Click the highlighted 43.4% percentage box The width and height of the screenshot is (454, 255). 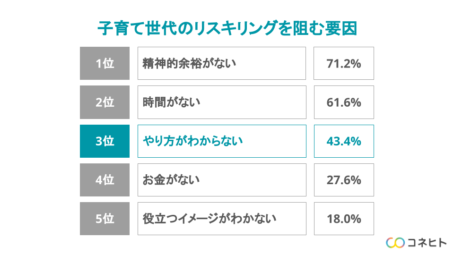coord(344,141)
